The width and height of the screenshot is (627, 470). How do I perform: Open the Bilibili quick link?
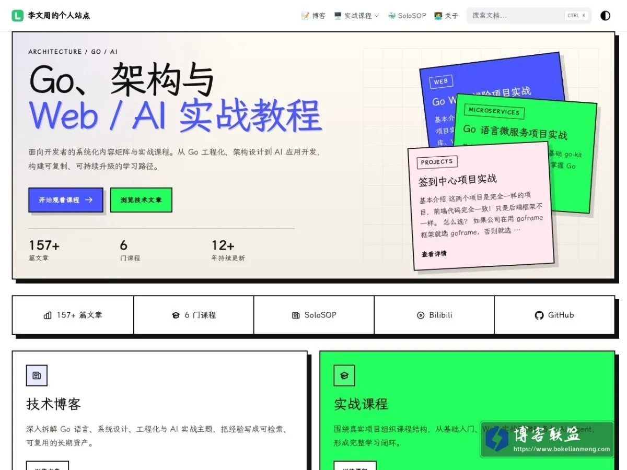[434, 315]
